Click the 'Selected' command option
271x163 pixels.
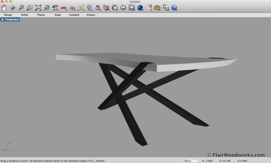coord(73,161)
